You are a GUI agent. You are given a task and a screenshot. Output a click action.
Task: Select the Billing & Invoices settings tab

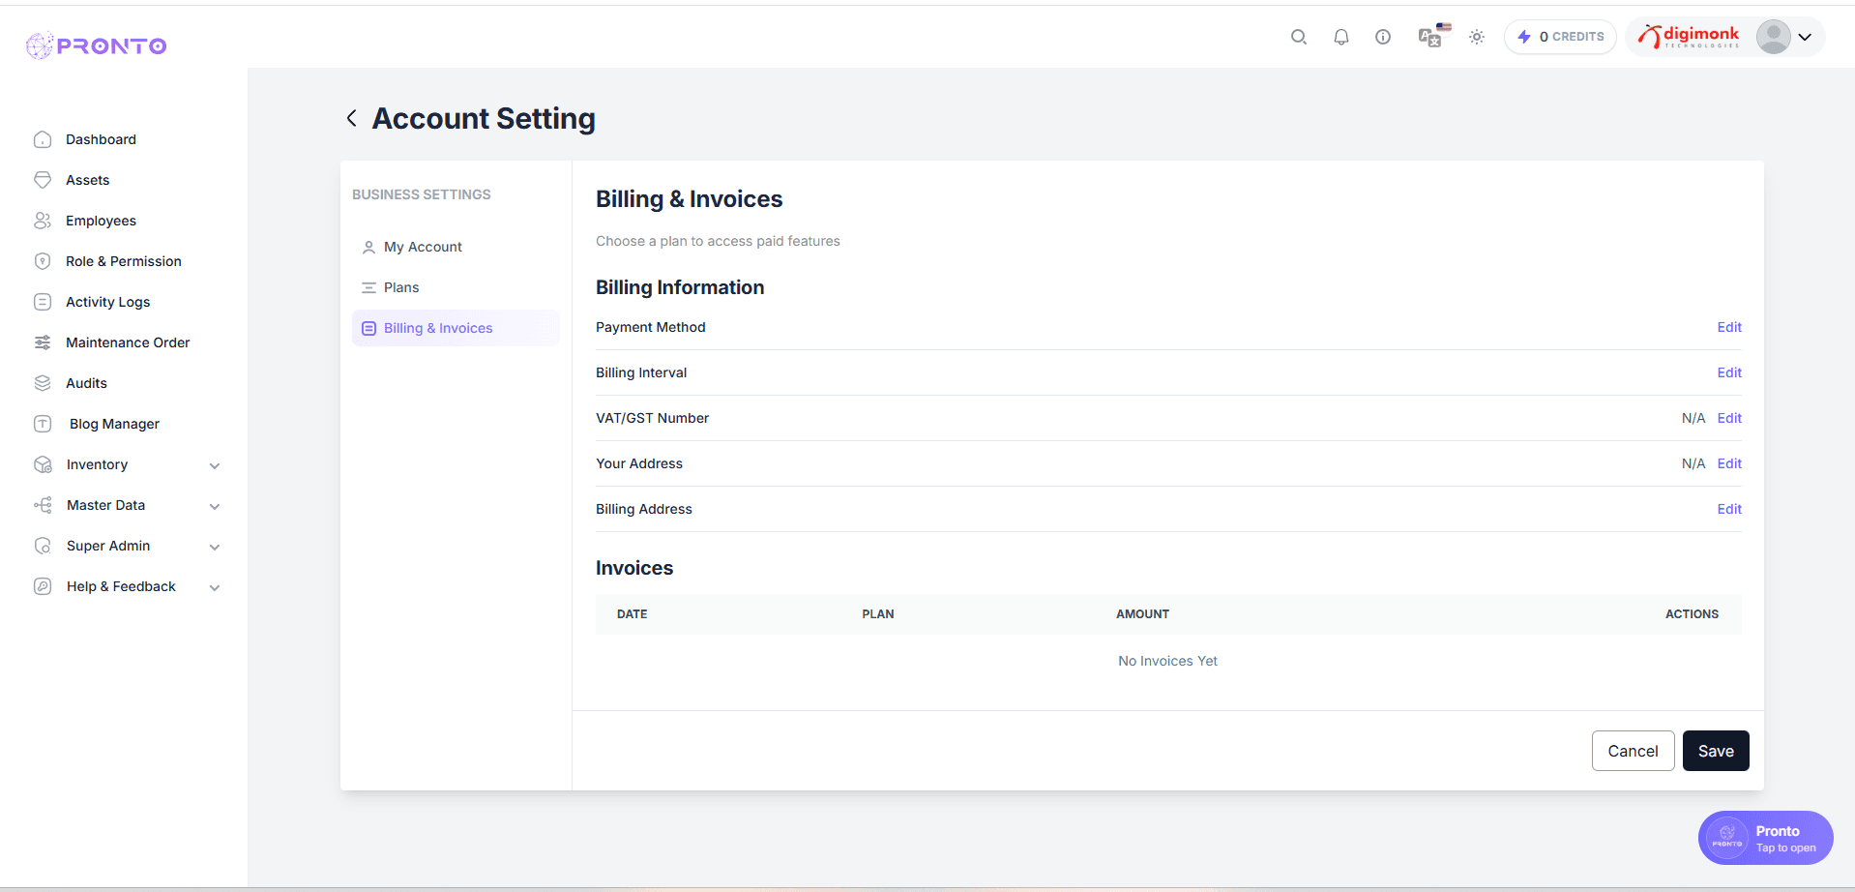pos(437,328)
